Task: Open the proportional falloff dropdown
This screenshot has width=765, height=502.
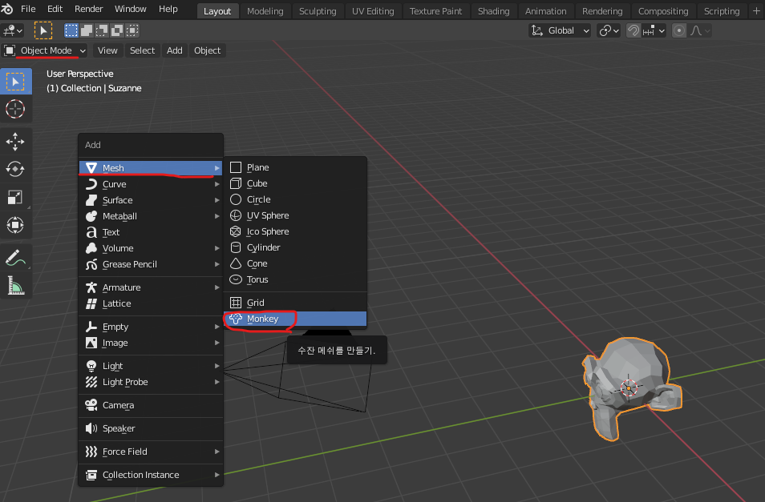Action: click(x=699, y=30)
